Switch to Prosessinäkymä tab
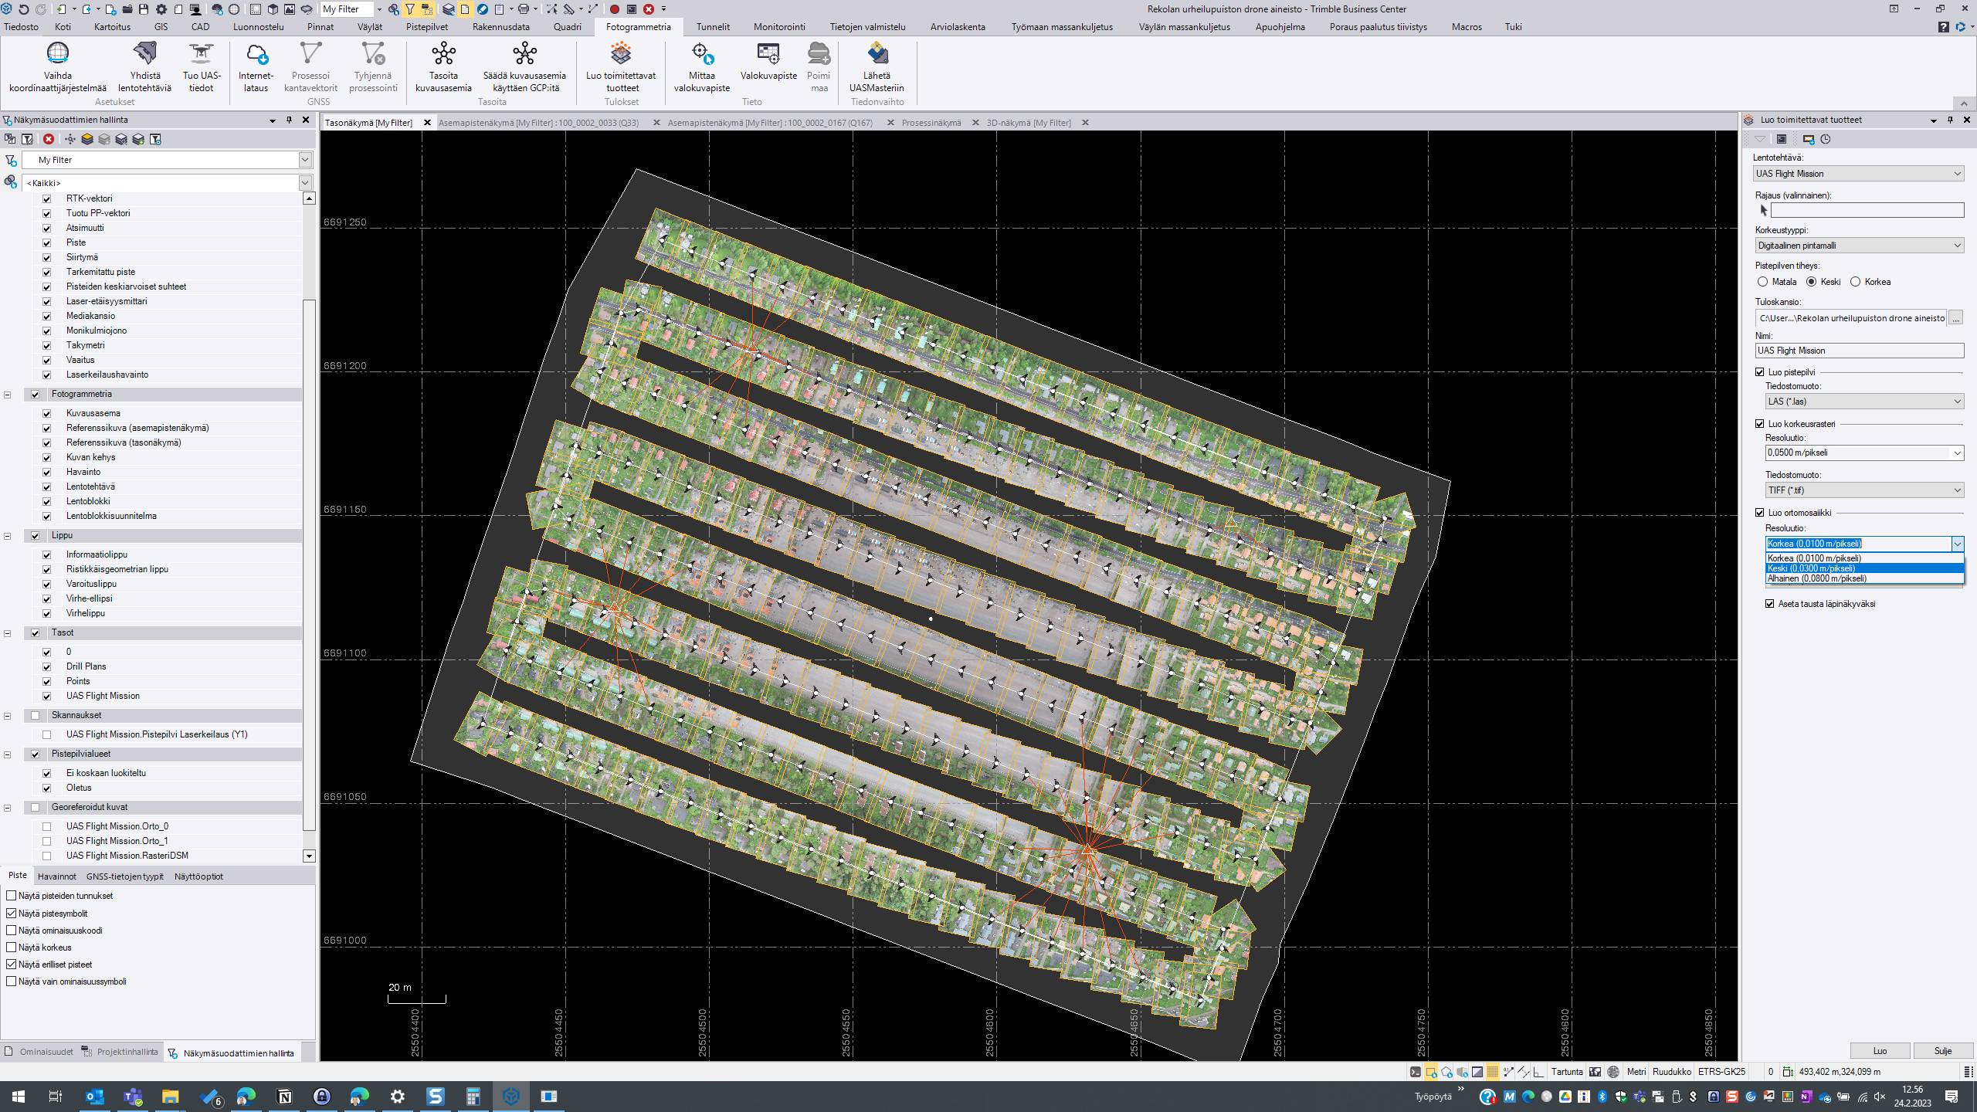The image size is (1977, 1112). (x=931, y=123)
